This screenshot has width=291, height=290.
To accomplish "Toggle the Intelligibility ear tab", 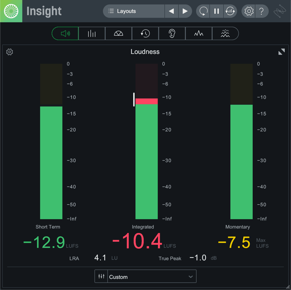I will pyautogui.click(x=172, y=33).
